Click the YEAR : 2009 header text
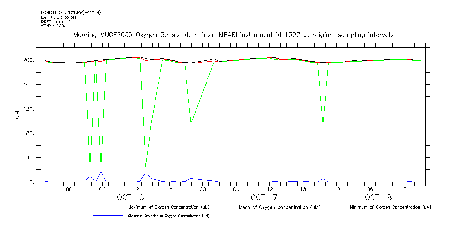The width and height of the screenshot is (460, 230). point(53,26)
